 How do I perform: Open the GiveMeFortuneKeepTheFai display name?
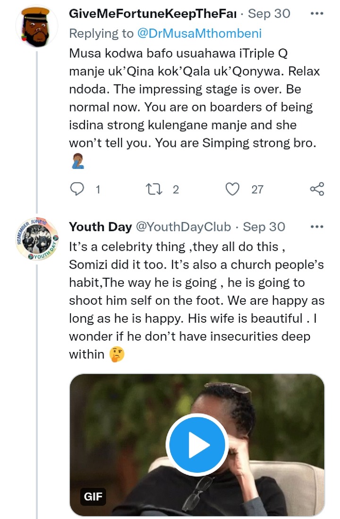[153, 14]
